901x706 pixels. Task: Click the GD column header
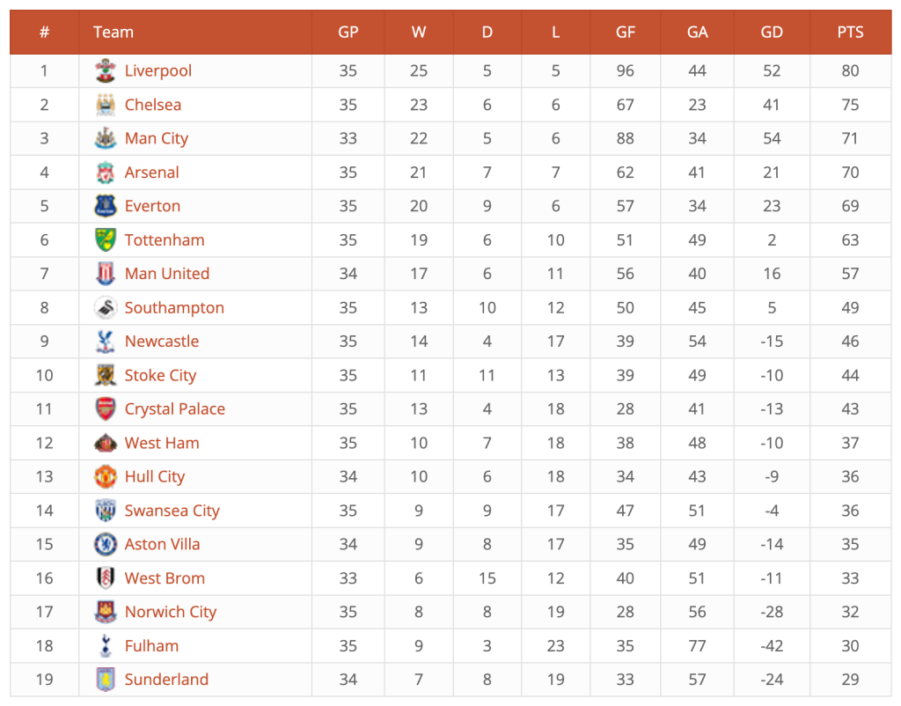point(771,33)
